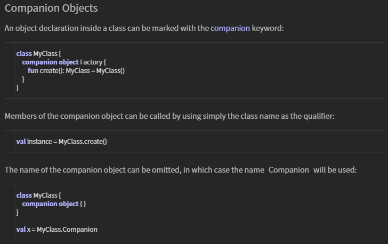Click the 'val x = MyClass.Companion' code line
Viewport: 388px width, 244px height.
click(x=57, y=230)
